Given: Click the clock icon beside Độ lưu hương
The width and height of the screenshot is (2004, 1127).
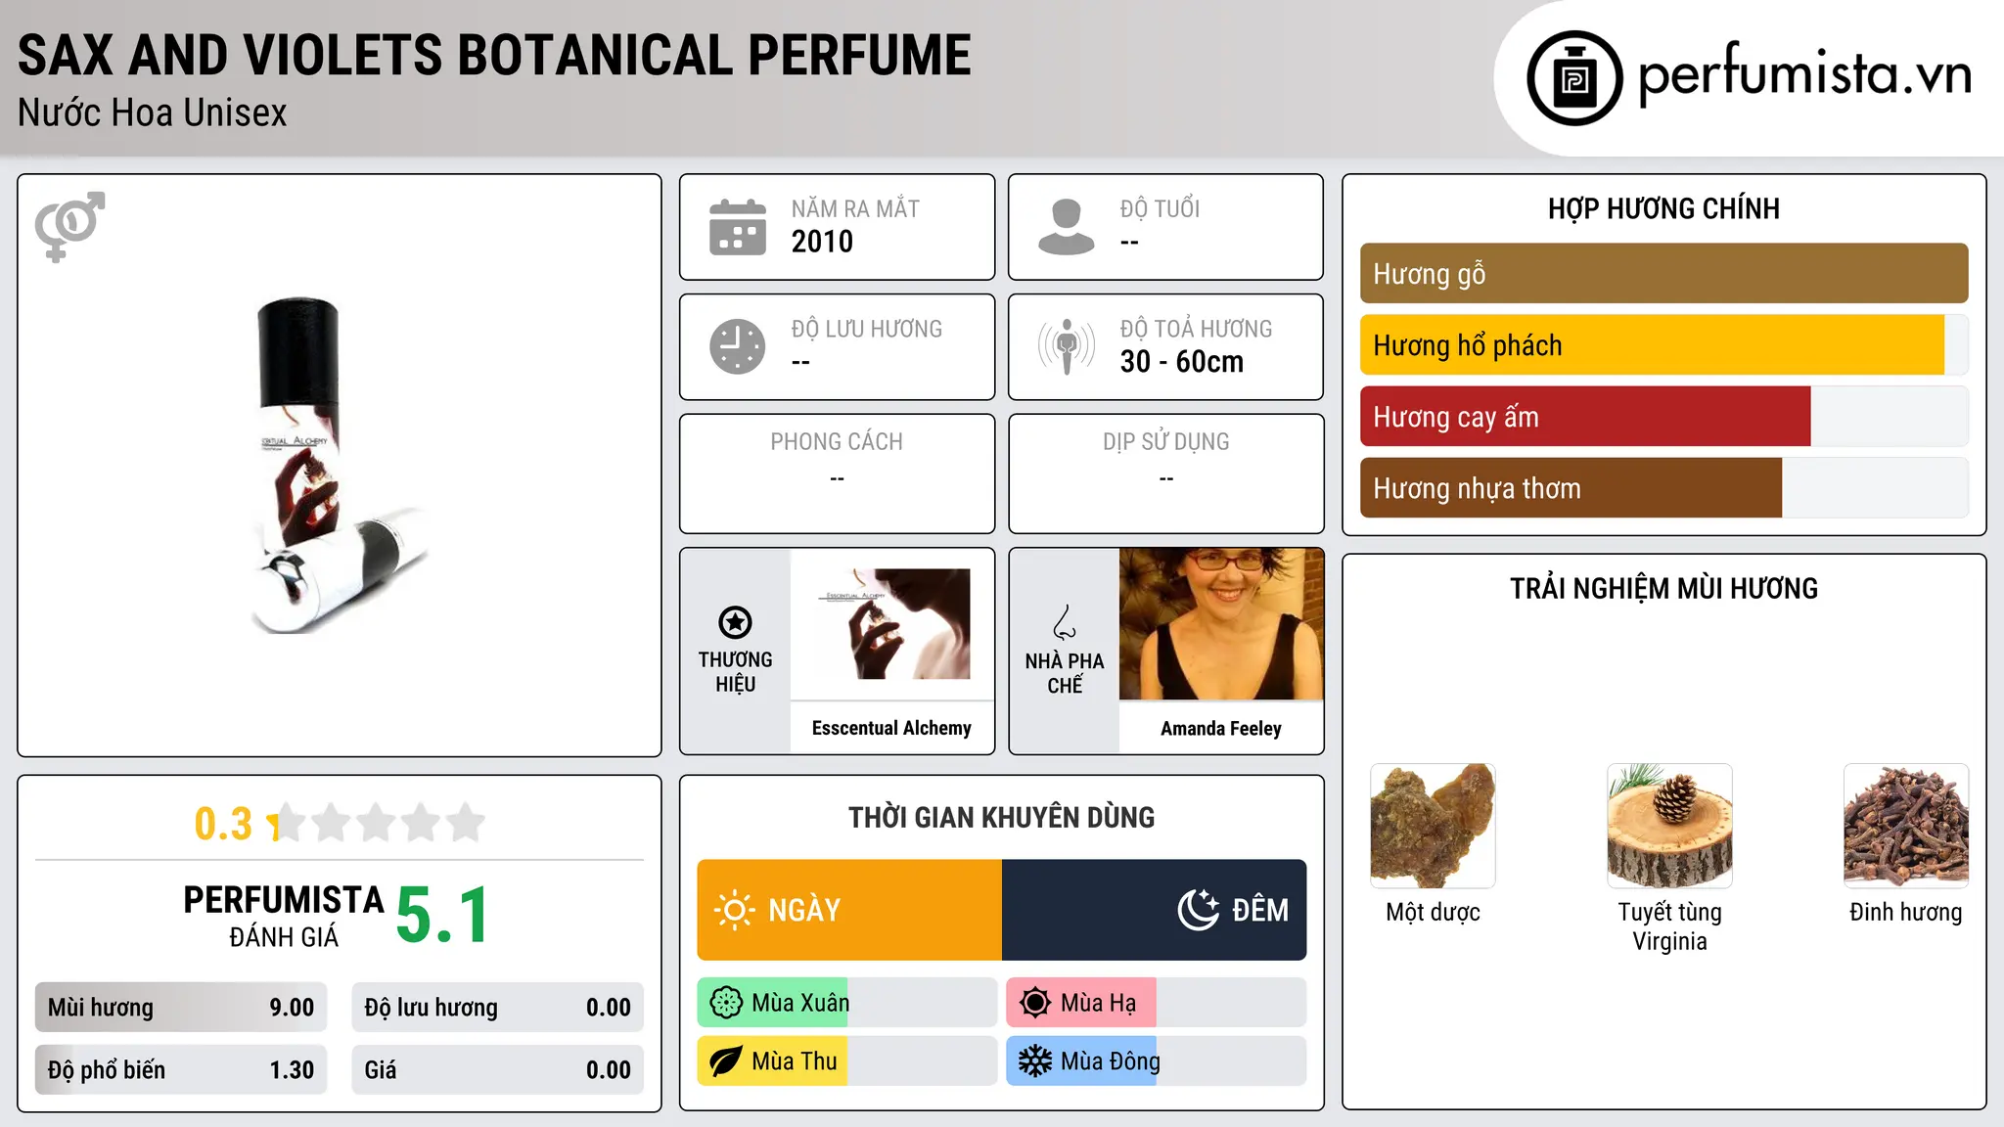Looking at the screenshot, I should tap(738, 346).
